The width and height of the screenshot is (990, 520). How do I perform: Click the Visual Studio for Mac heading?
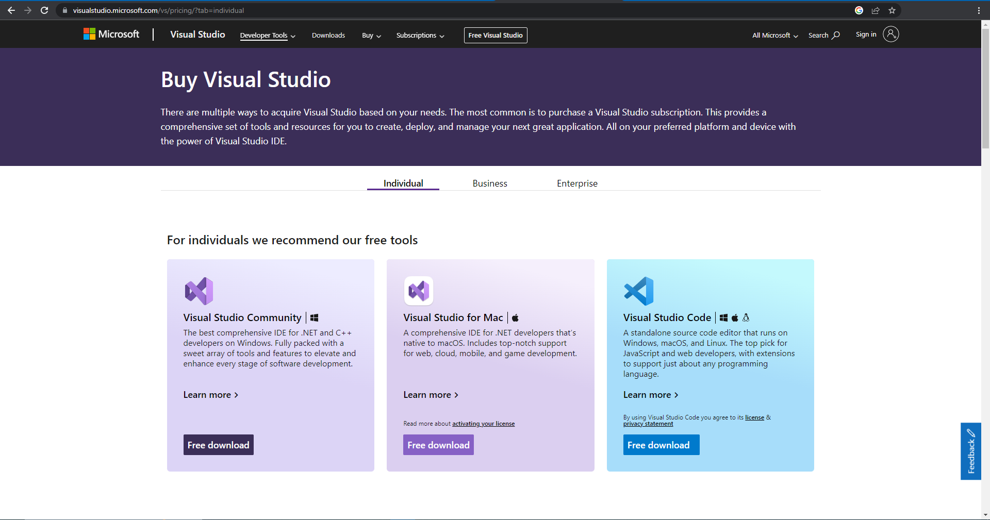coord(453,317)
